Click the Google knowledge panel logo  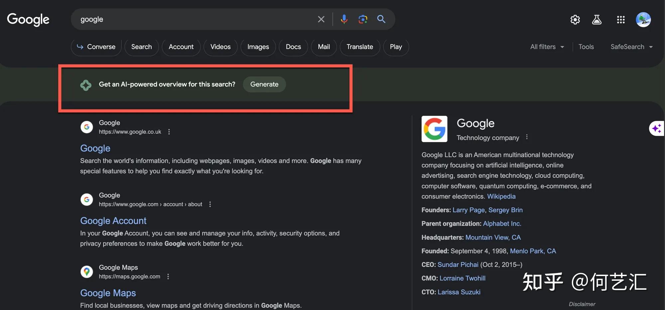point(435,129)
